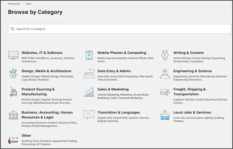Click the Sales & Marketing chart icon
This screenshot has height=149, width=233.
(89, 92)
